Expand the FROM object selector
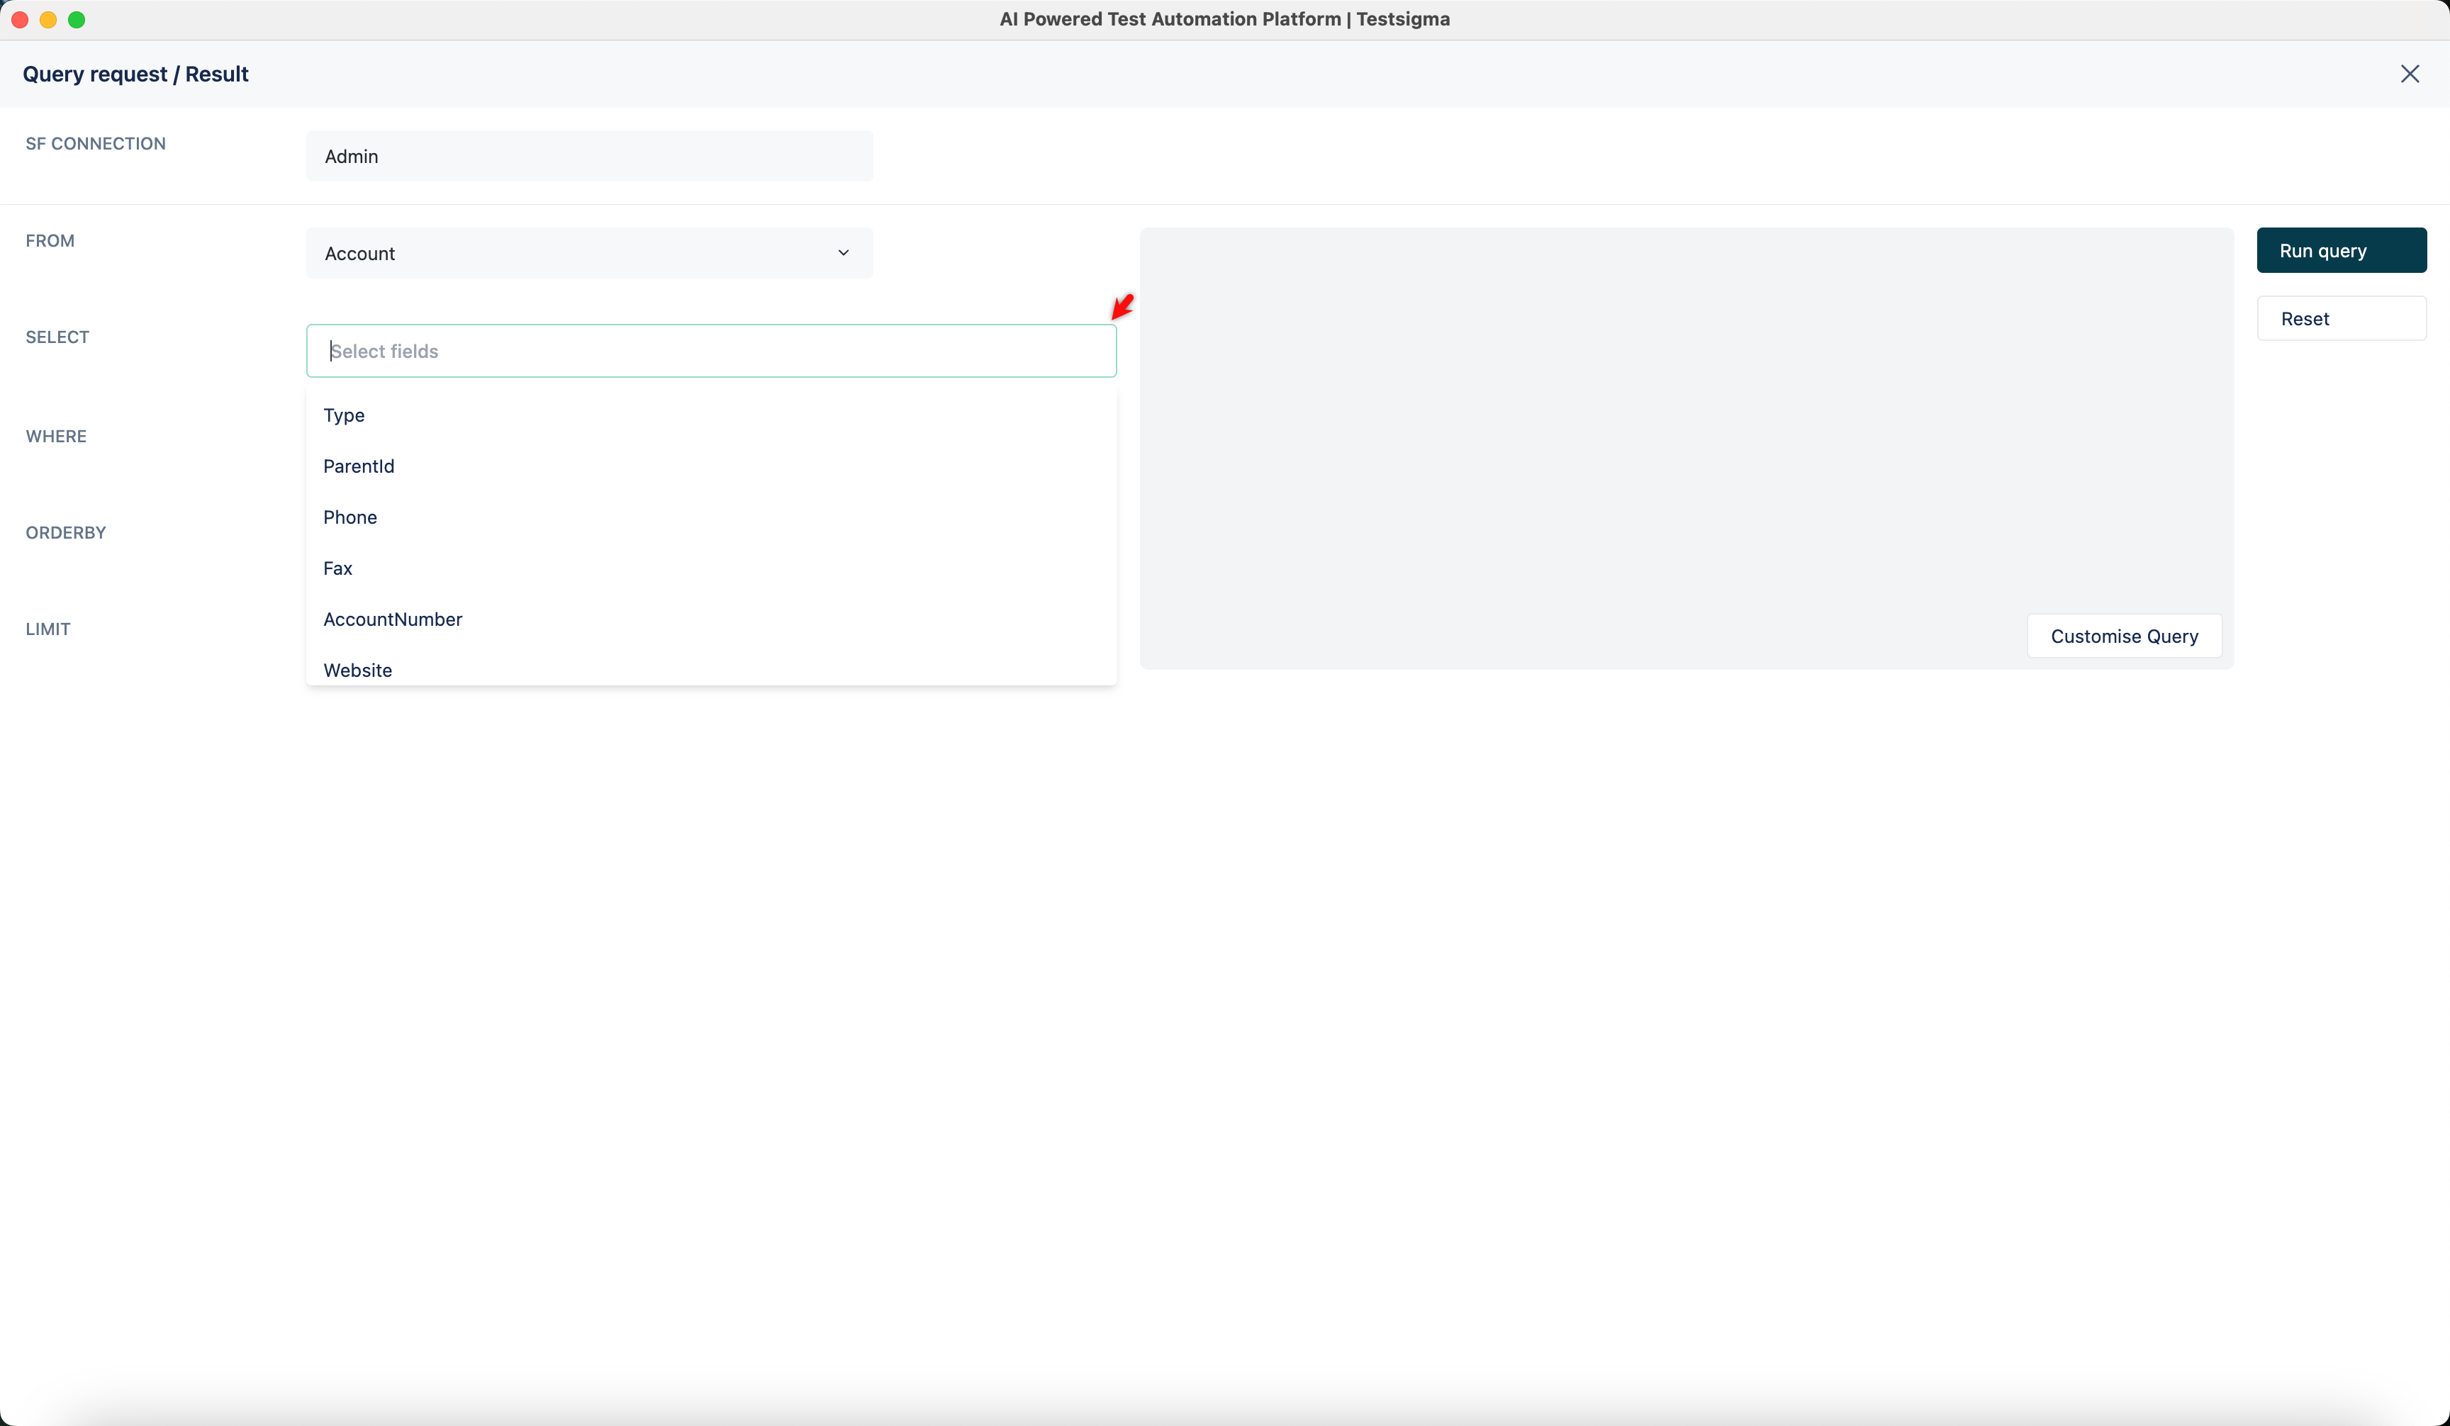 click(588, 253)
